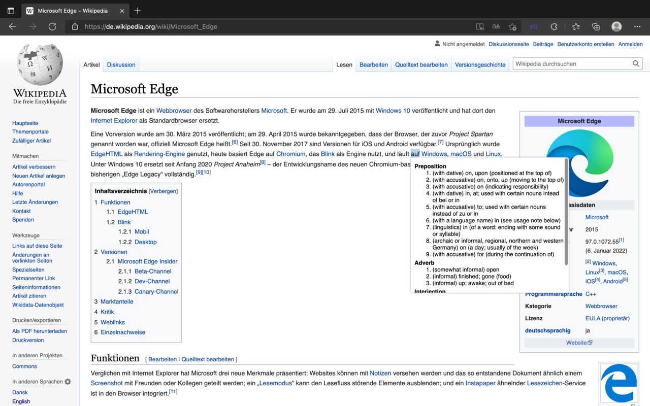
Task: Switch to English language version
Action: click(21, 401)
